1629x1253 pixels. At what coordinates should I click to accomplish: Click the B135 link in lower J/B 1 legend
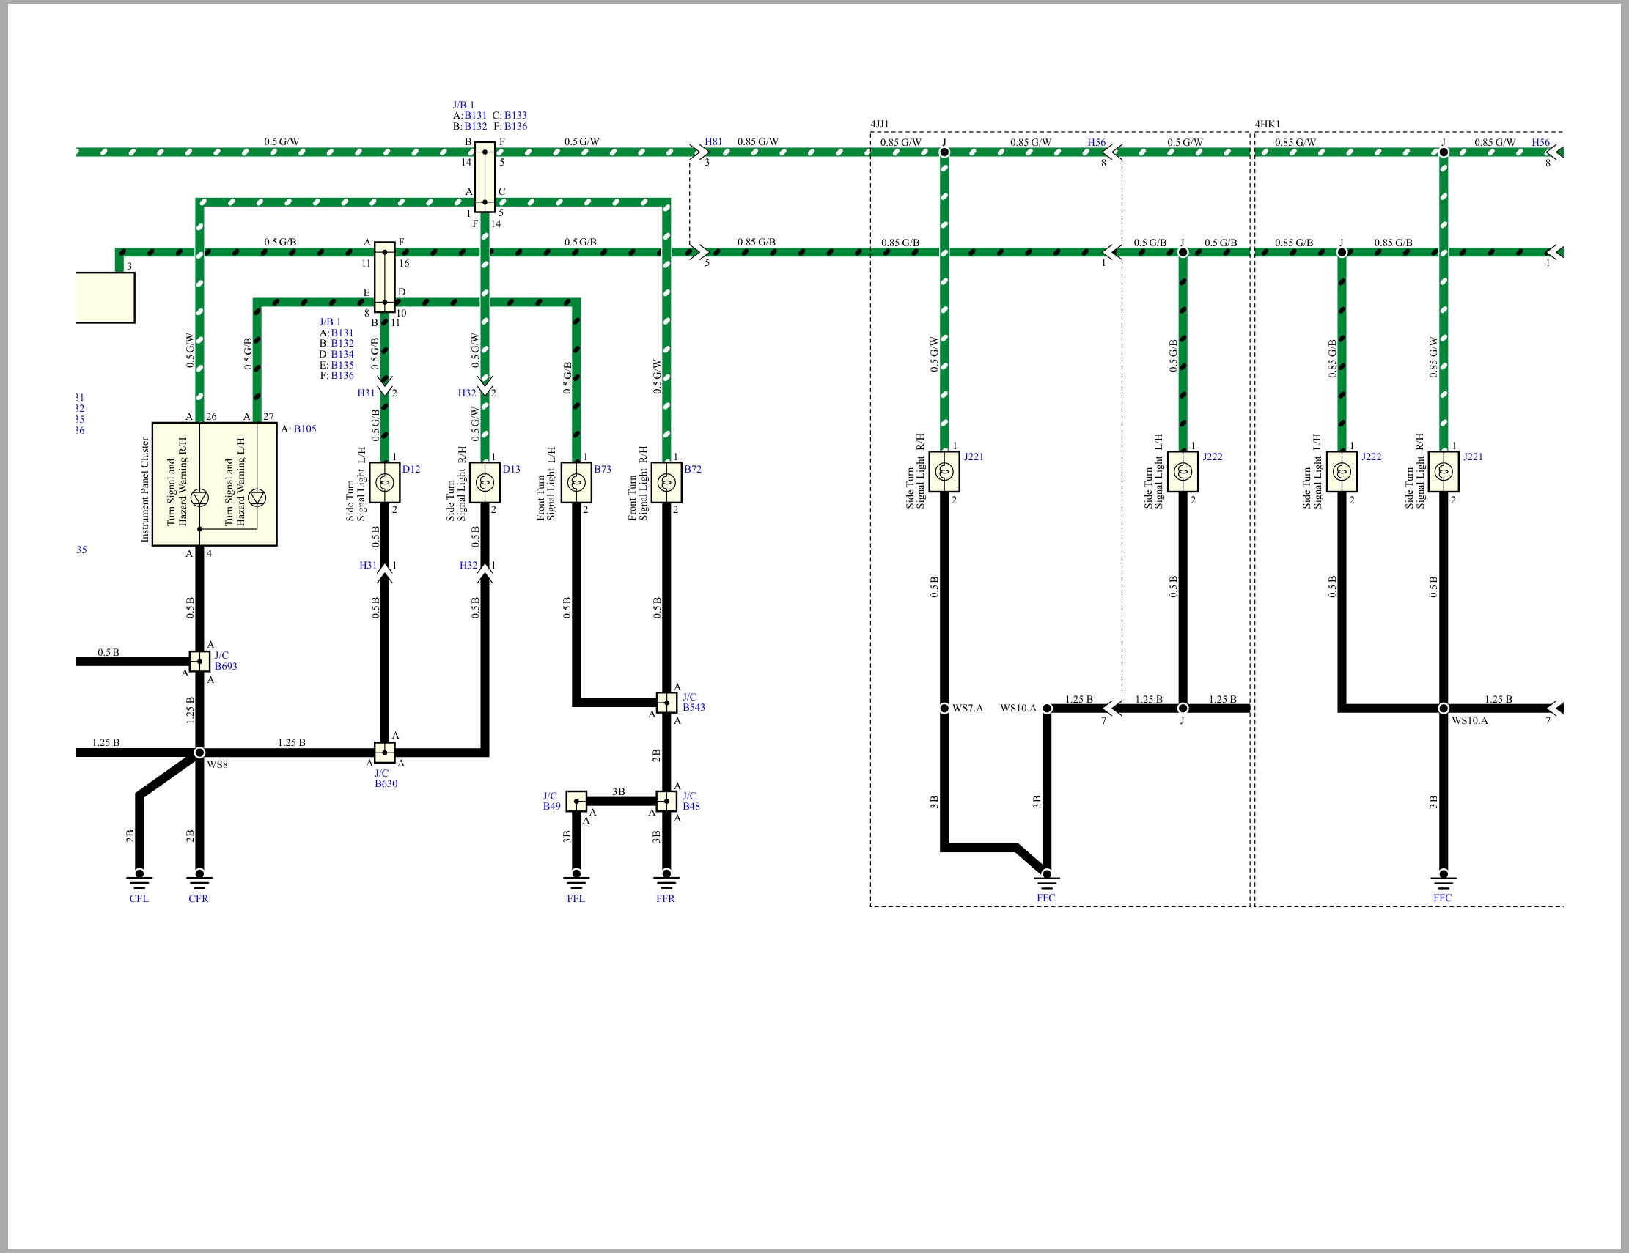(342, 365)
